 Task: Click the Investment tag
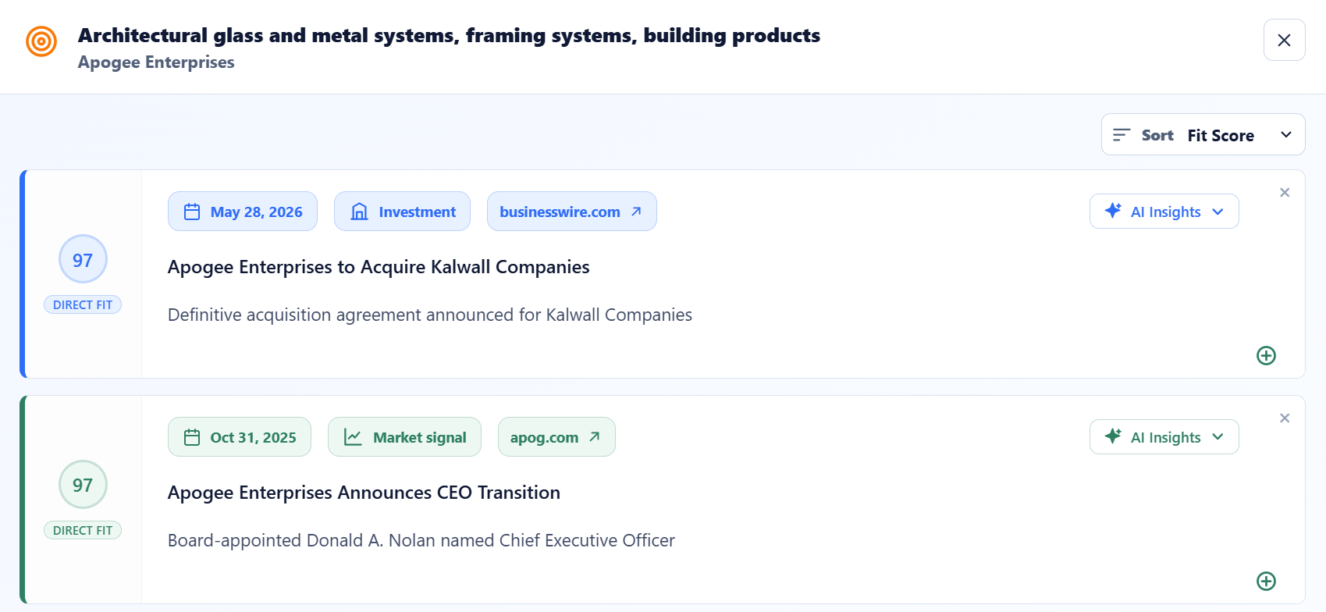point(402,212)
